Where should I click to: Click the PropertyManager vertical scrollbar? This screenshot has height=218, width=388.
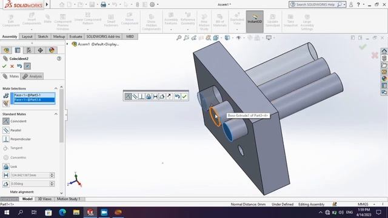(x=61, y=116)
